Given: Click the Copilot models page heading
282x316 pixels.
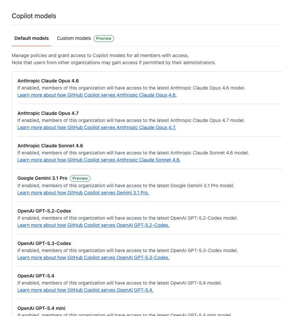Looking at the screenshot, I should [x=34, y=16].
